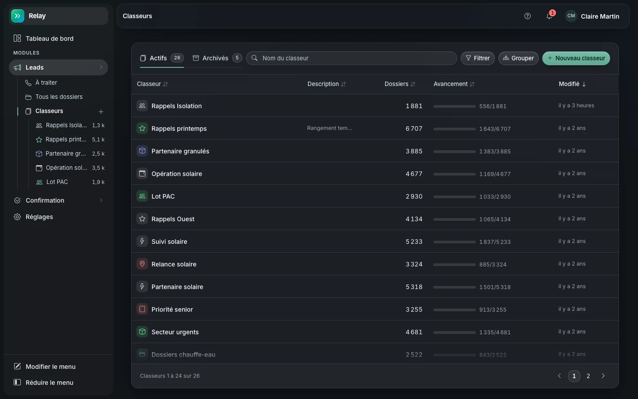
Task: Click the lightning icon for Partenaire solaire
Action: (x=142, y=287)
